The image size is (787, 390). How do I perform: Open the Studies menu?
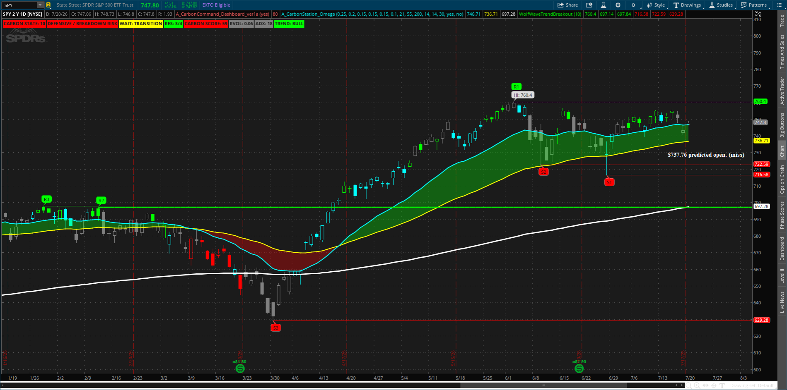click(721, 5)
